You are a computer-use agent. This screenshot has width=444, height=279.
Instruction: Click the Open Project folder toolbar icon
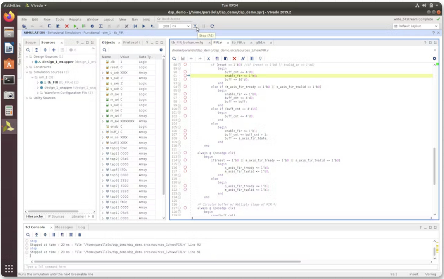[x=24, y=26]
